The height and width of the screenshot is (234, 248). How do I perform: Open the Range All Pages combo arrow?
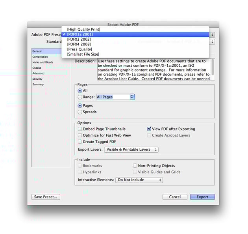132,97
